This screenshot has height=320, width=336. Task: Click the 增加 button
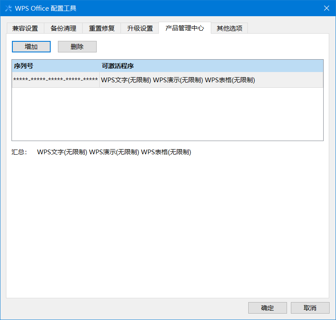pyautogui.click(x=31, y=46)
